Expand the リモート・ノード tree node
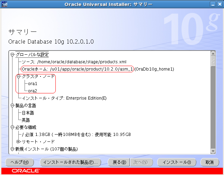This screenshot has height=175, width=224. 18,141
